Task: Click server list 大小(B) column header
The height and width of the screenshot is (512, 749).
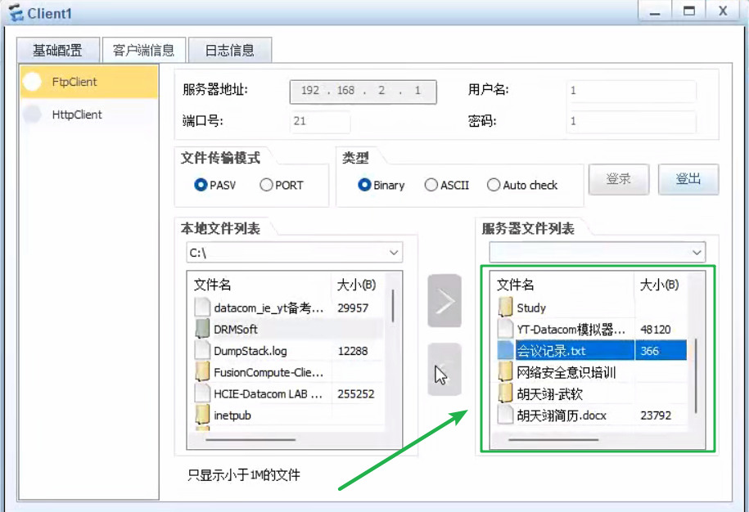Action: point(659,285)
